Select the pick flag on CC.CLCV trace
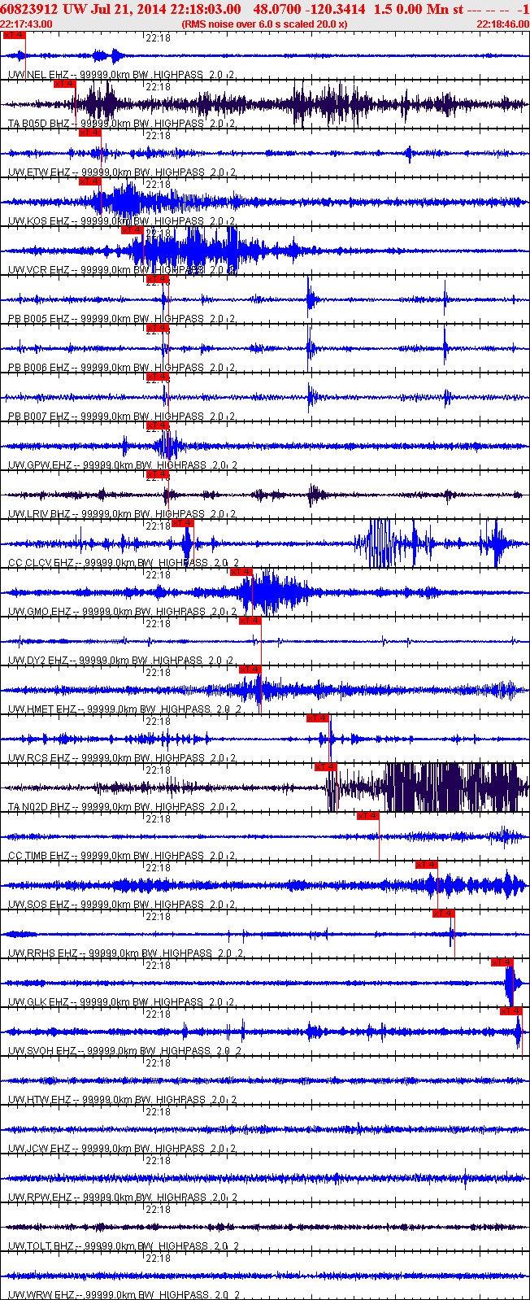 pos(183,523)
